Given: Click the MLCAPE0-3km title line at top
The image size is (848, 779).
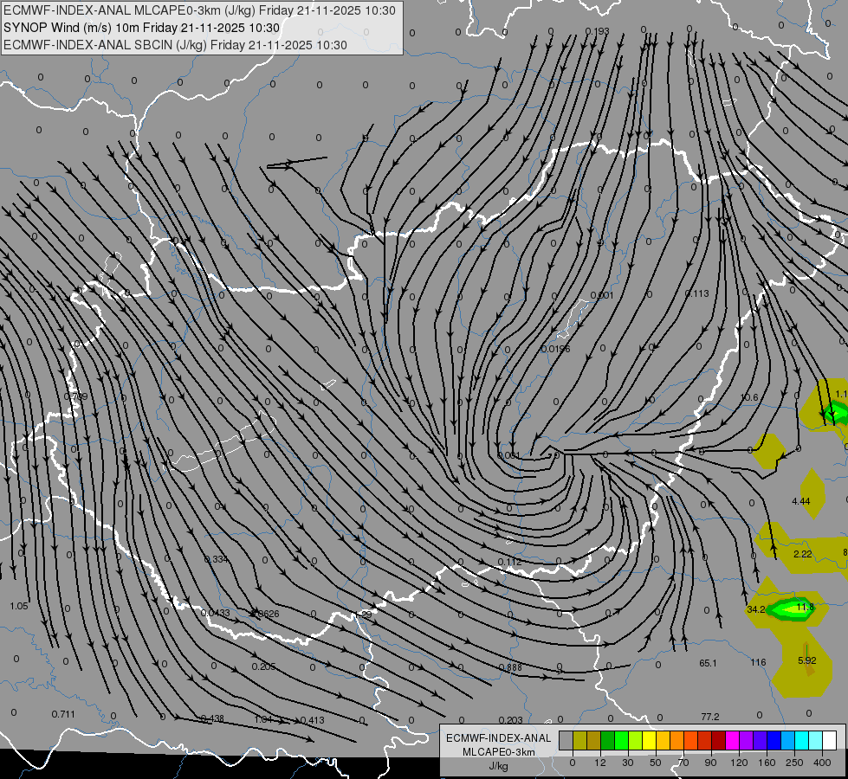Looking at the screenshot, I should [199, 10].
